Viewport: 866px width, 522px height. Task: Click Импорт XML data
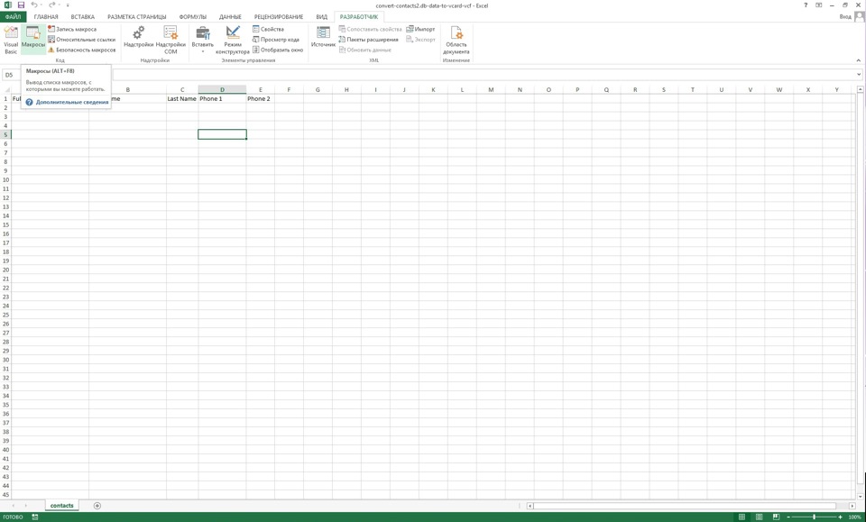(x=421, y=29)
